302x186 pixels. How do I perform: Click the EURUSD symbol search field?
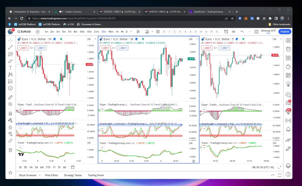tap(25, 32)
